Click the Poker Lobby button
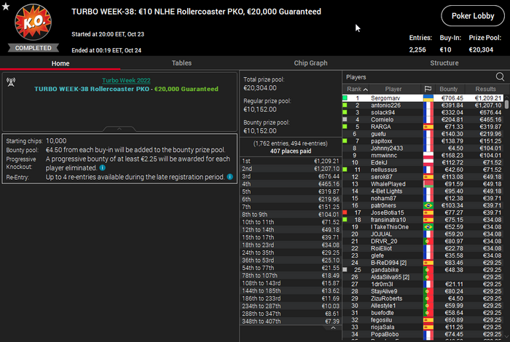The width and height of the screenshot is (510, 342). [473, 16]
